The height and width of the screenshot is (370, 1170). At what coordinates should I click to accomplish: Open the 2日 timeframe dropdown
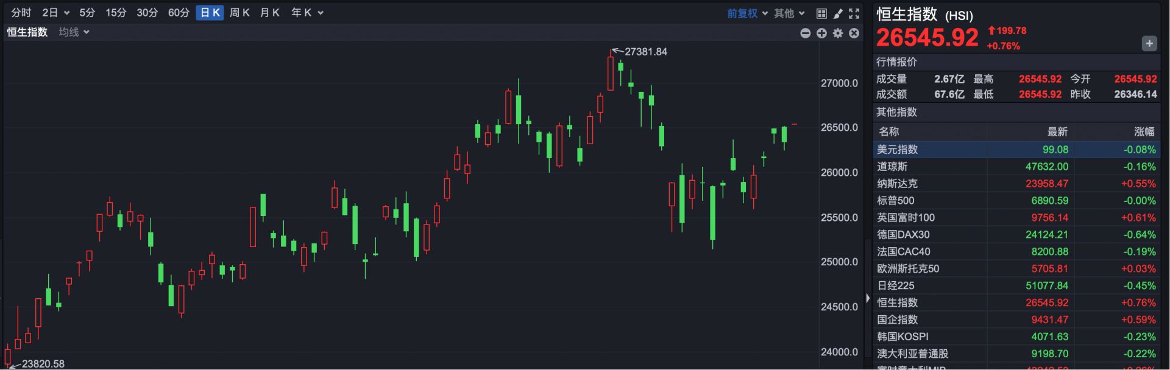click(x=55, y=13)
